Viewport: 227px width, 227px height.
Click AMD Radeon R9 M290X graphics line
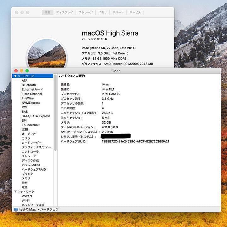pos(117,64)
